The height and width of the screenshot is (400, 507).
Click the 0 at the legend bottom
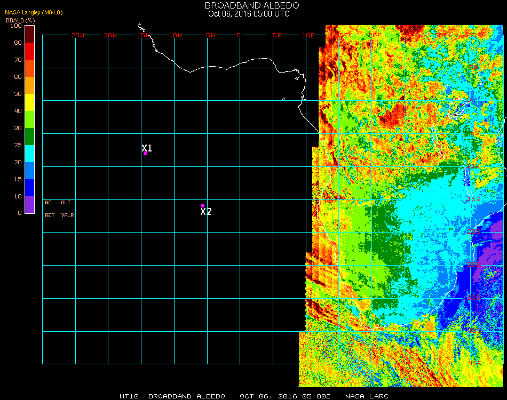click(x=20, y=213)
